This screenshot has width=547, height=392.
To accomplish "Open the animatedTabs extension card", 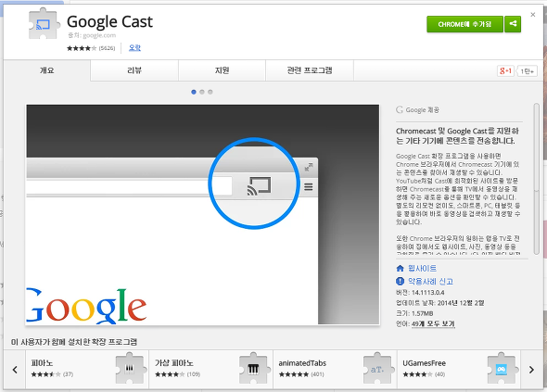I will pyautogui.click(x=336, y=370).
